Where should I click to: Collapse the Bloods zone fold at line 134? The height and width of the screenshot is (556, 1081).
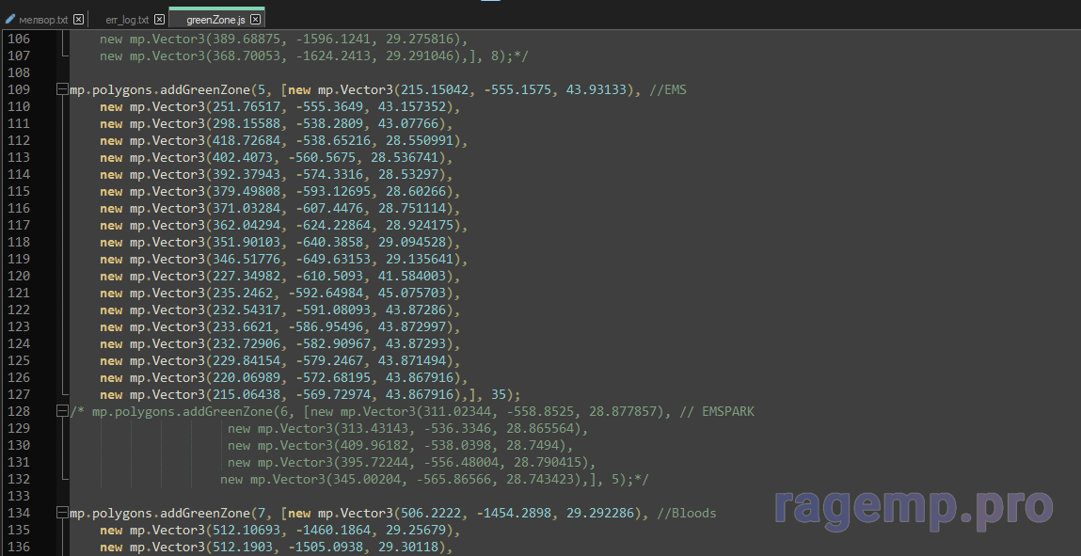pyautogui.click(x=62, y=514)
